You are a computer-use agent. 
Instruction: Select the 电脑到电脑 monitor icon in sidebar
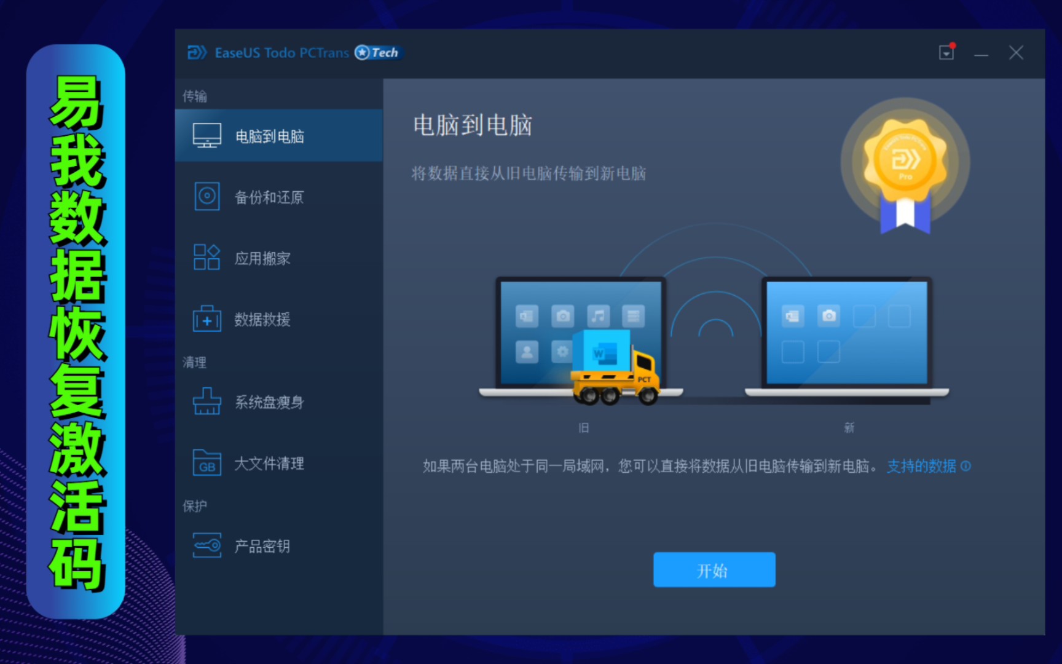tap(206, 135)
